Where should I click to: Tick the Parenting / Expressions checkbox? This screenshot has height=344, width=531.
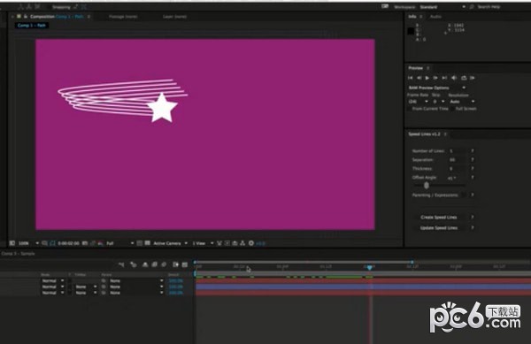point(463,195)
